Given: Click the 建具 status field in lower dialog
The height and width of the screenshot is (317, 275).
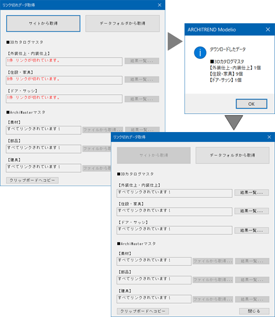Looking at the screenshot, I should click(154, 299).
